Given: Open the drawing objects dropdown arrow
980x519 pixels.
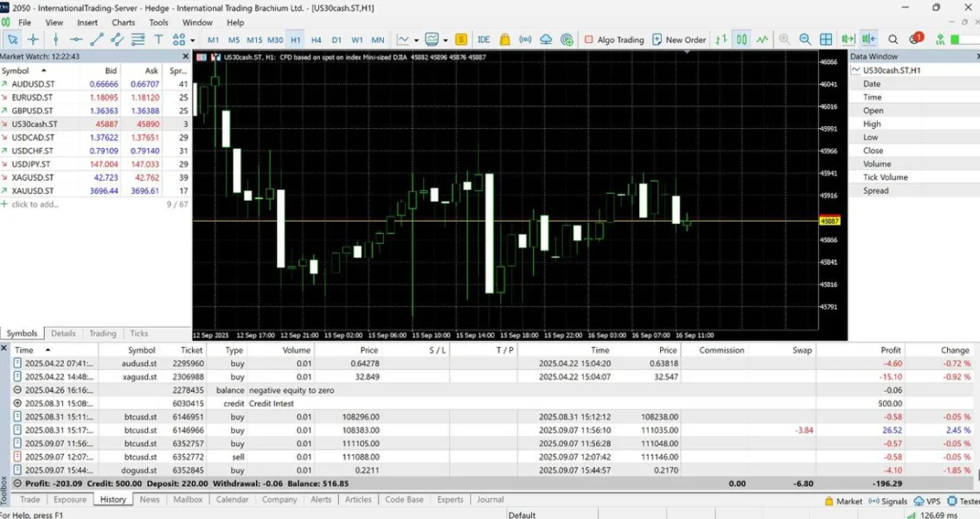Looking at the screenshot, I should tap(190, 40).
